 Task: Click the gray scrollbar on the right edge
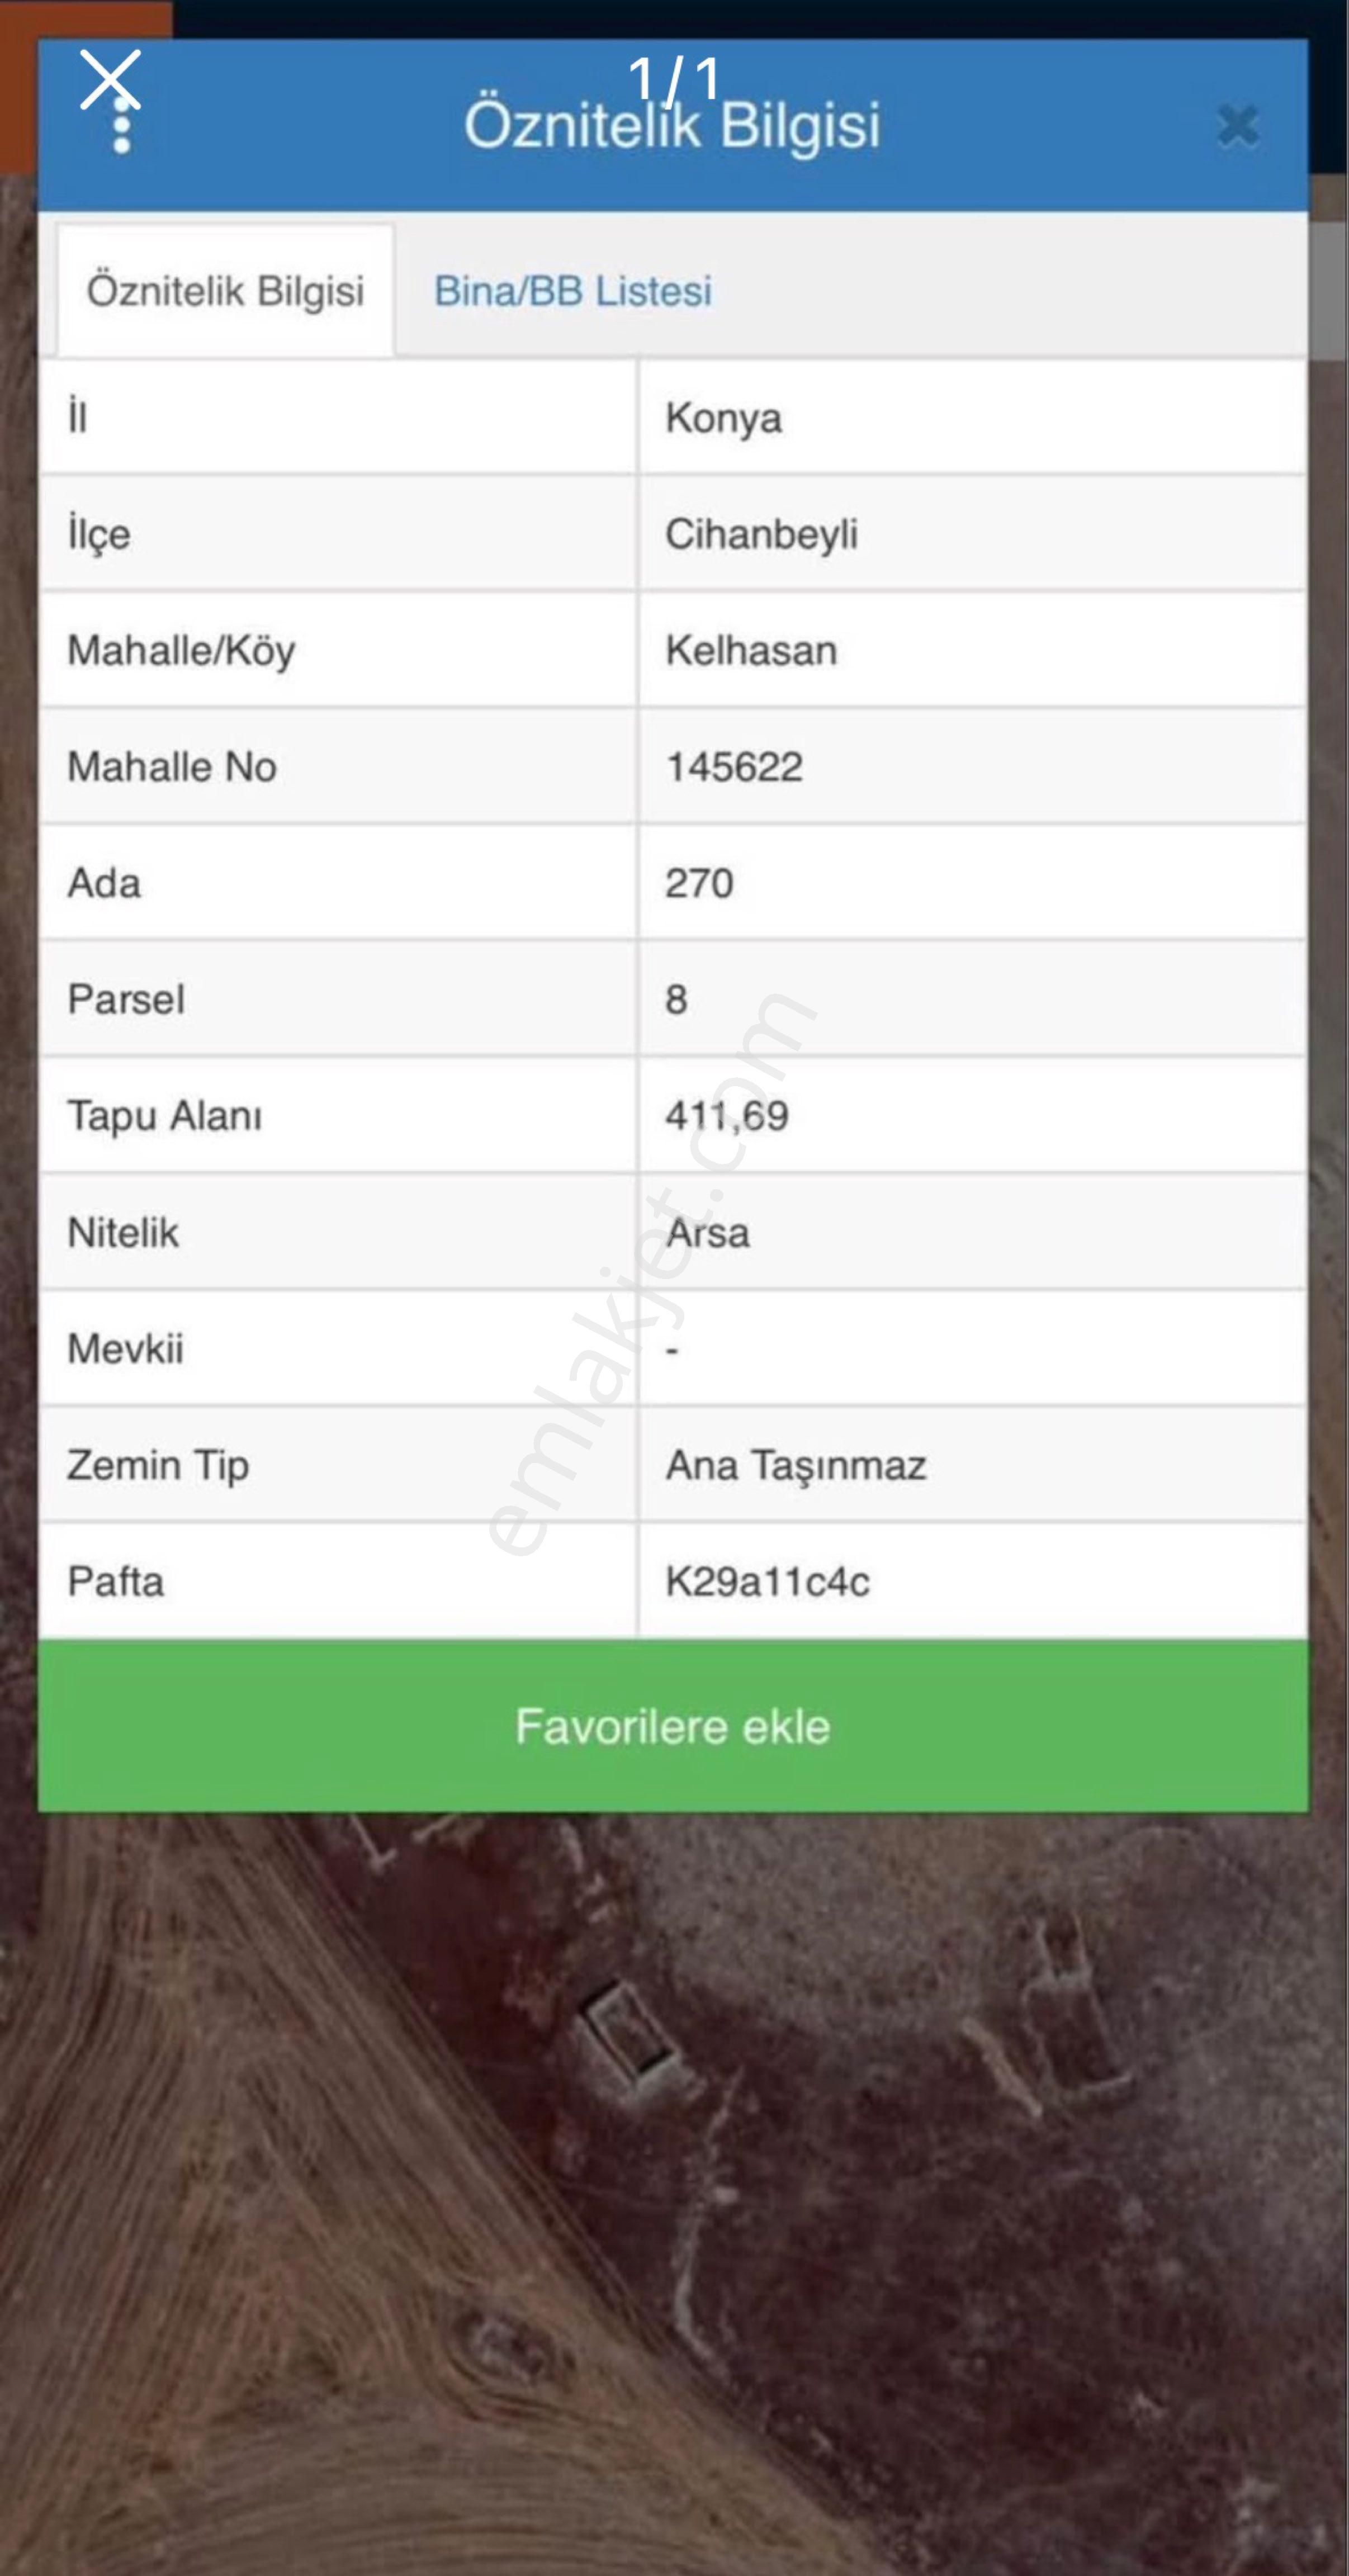[x=1329, y=290]
